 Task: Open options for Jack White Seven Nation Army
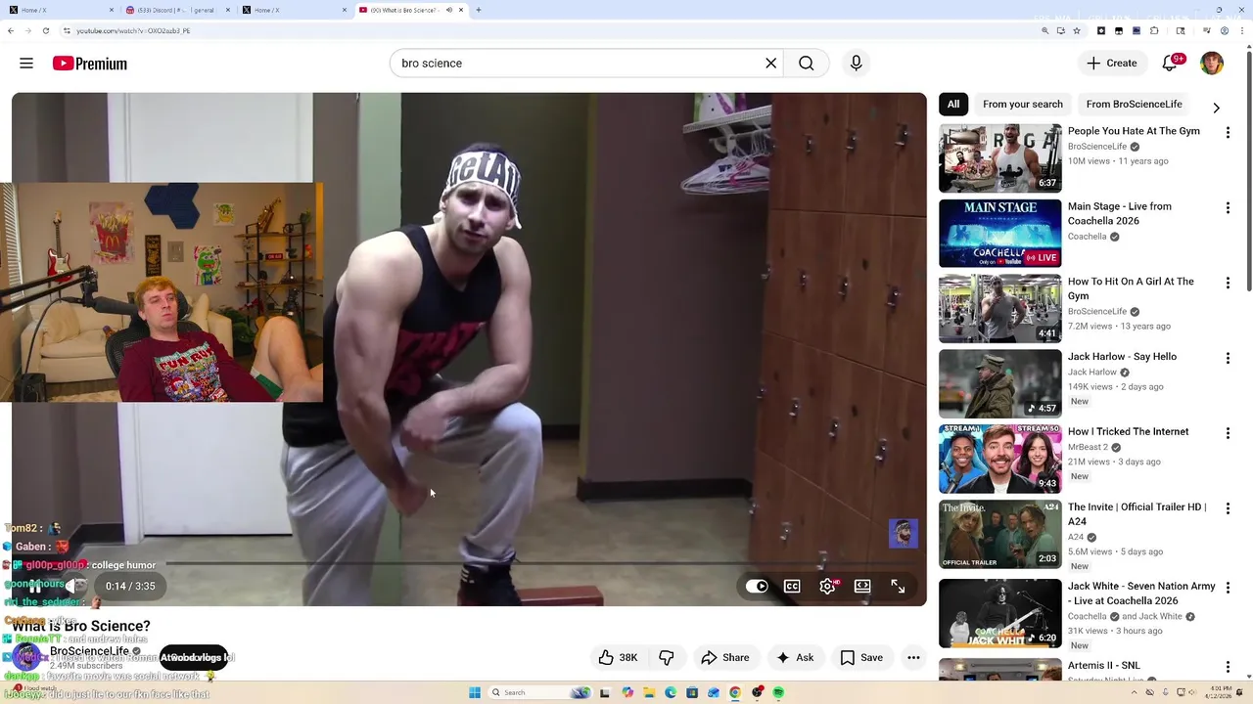[1228, 589]
